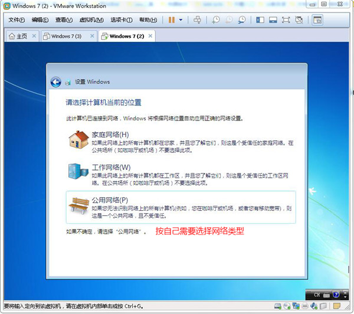This screenshot has width=354, height=314.
Task: Click the CD/DVD drive status icon
Action: [287, 306]
